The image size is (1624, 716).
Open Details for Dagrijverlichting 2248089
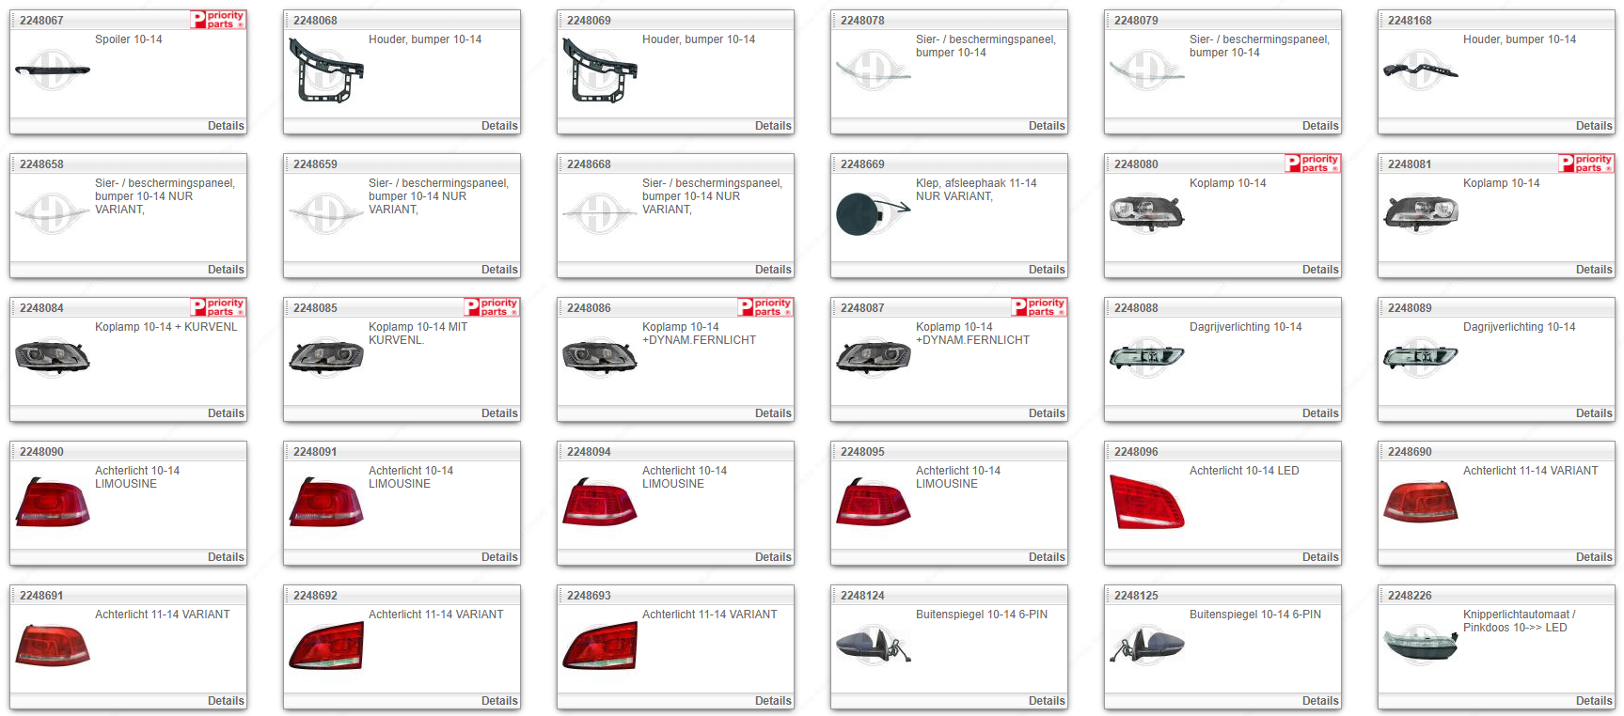(1593, 413)
